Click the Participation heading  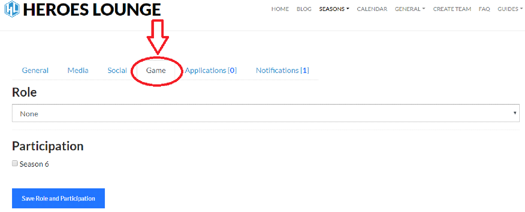48,146
